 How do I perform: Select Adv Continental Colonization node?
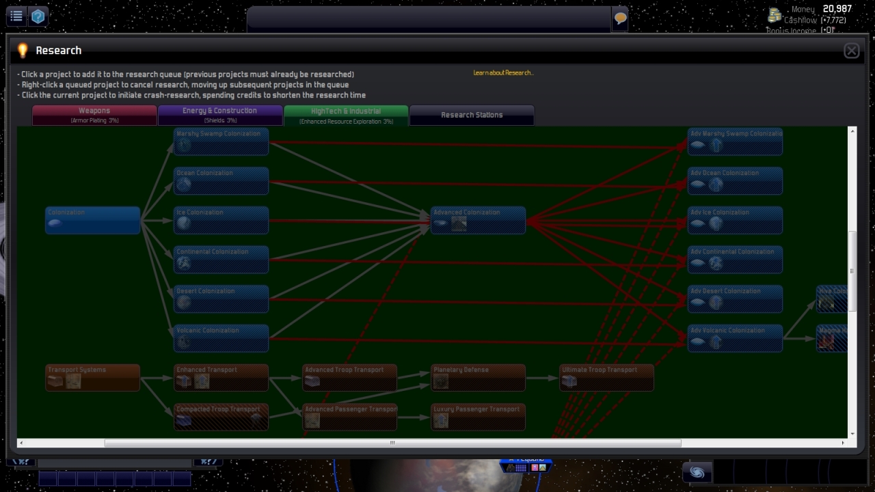coord(736,260)
